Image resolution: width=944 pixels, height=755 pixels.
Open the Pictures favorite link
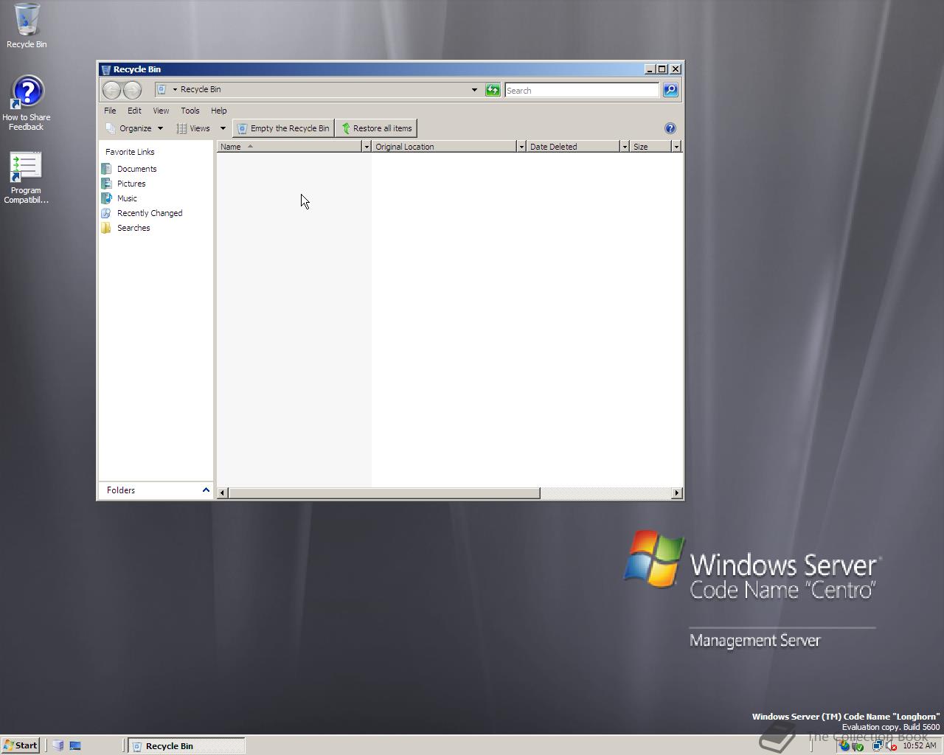click(x=131, y=184)
